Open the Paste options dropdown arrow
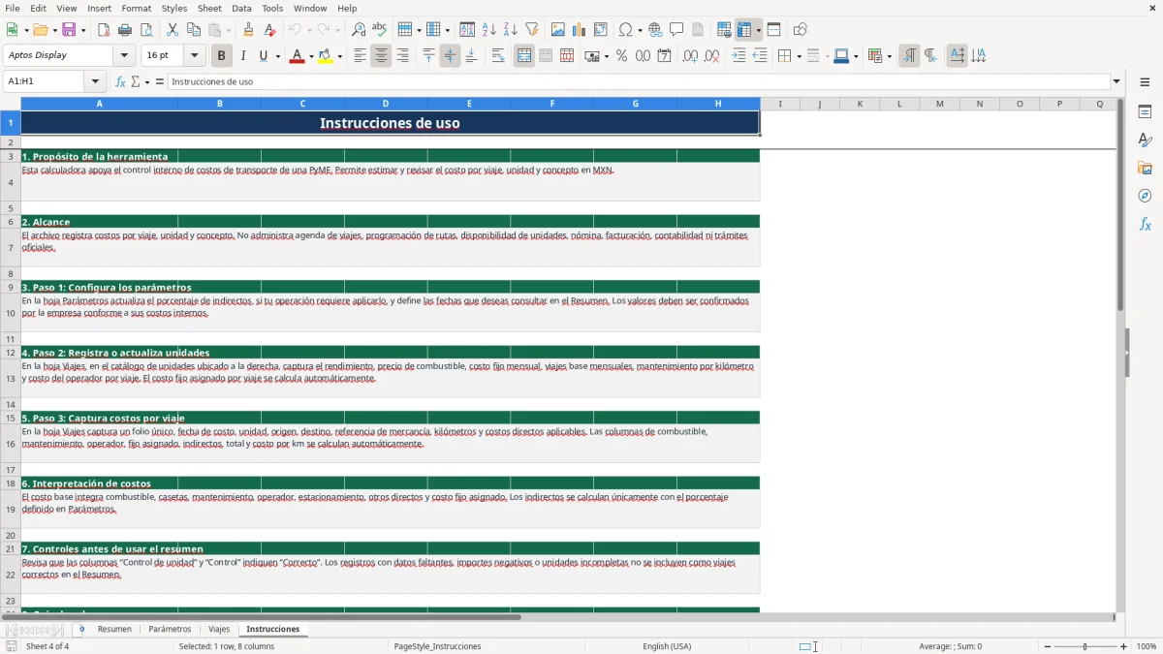The image size is (1163, 654). coord(227,30)
